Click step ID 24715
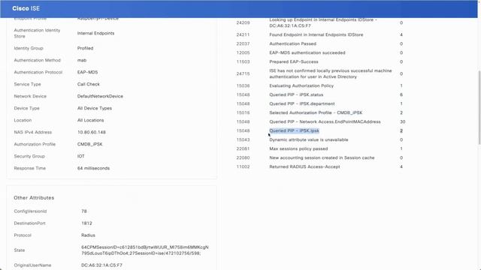The height and width of the screenshot is (270, 481). click(x=243, y=73)
